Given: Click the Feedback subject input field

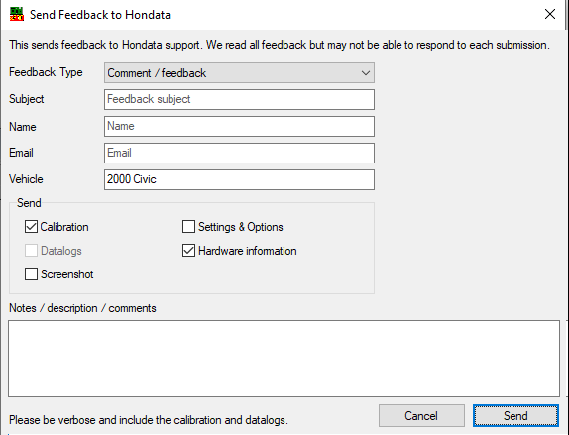Looking at the screenshot, I should [x=239, y=99].
